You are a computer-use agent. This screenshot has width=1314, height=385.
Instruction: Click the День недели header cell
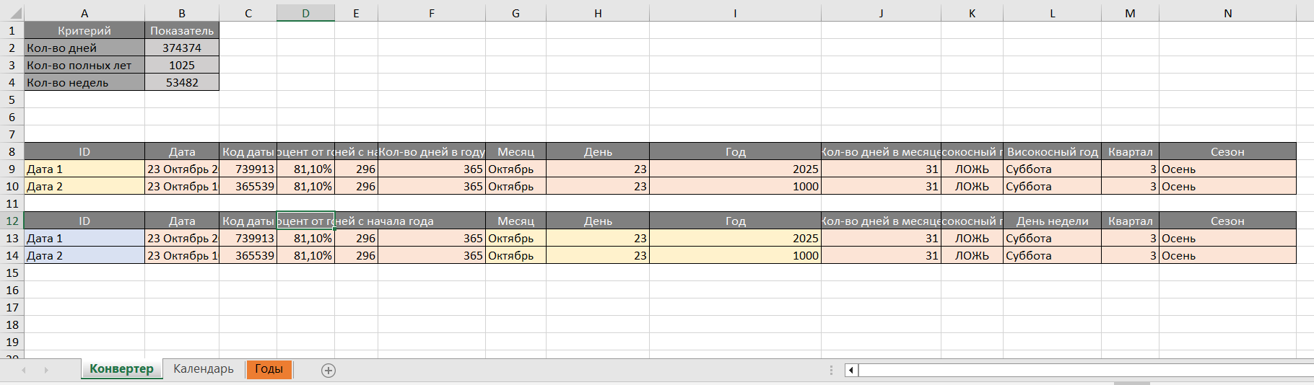click(1052, 221)
